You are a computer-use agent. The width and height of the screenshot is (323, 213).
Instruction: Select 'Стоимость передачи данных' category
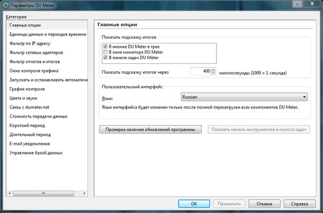(47, 116)
